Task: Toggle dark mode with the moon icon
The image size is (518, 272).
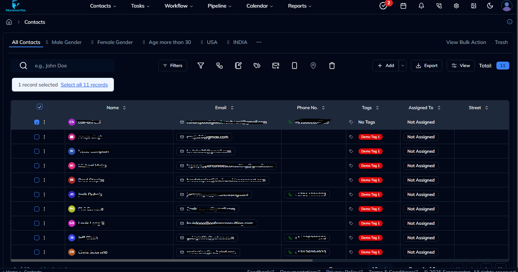Action: [x=490, y=6]
